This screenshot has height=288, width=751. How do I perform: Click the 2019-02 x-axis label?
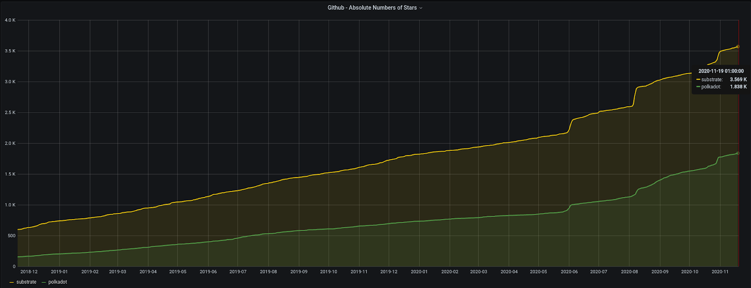point(90,272)
